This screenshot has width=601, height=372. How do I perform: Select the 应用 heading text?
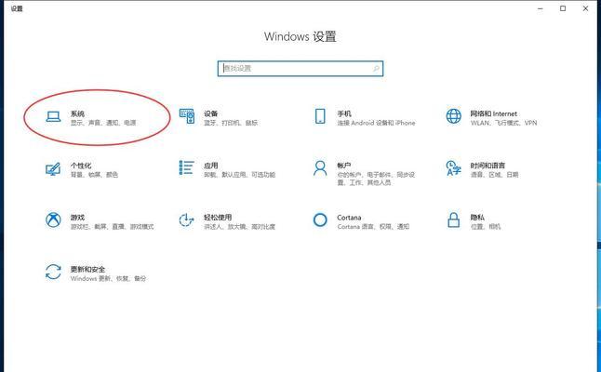coord(211,166)
